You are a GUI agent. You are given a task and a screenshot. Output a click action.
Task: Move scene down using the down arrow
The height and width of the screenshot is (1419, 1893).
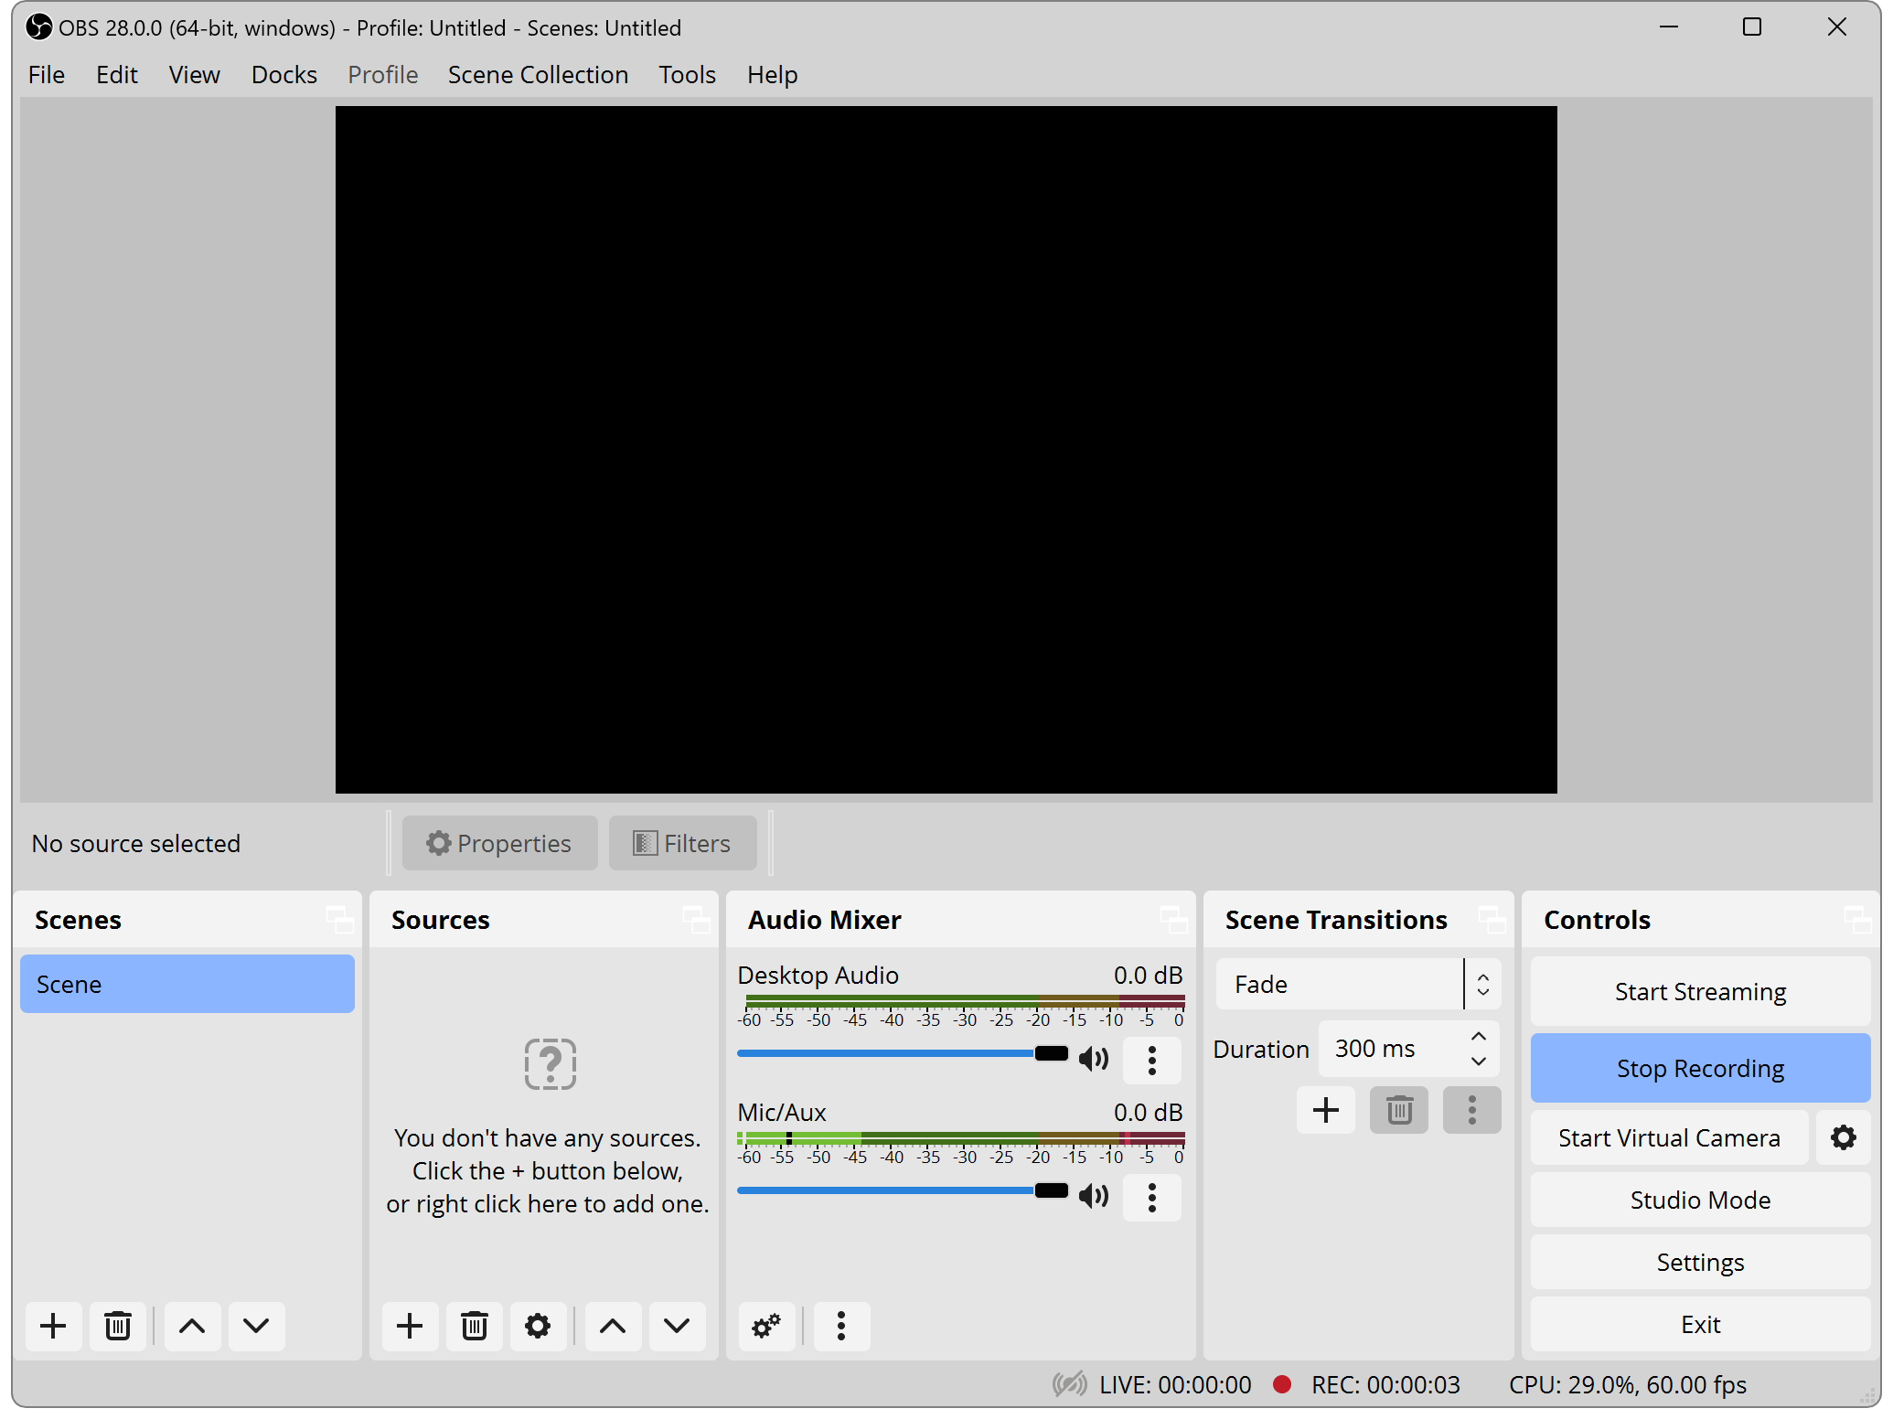(x=256, y=1326)
